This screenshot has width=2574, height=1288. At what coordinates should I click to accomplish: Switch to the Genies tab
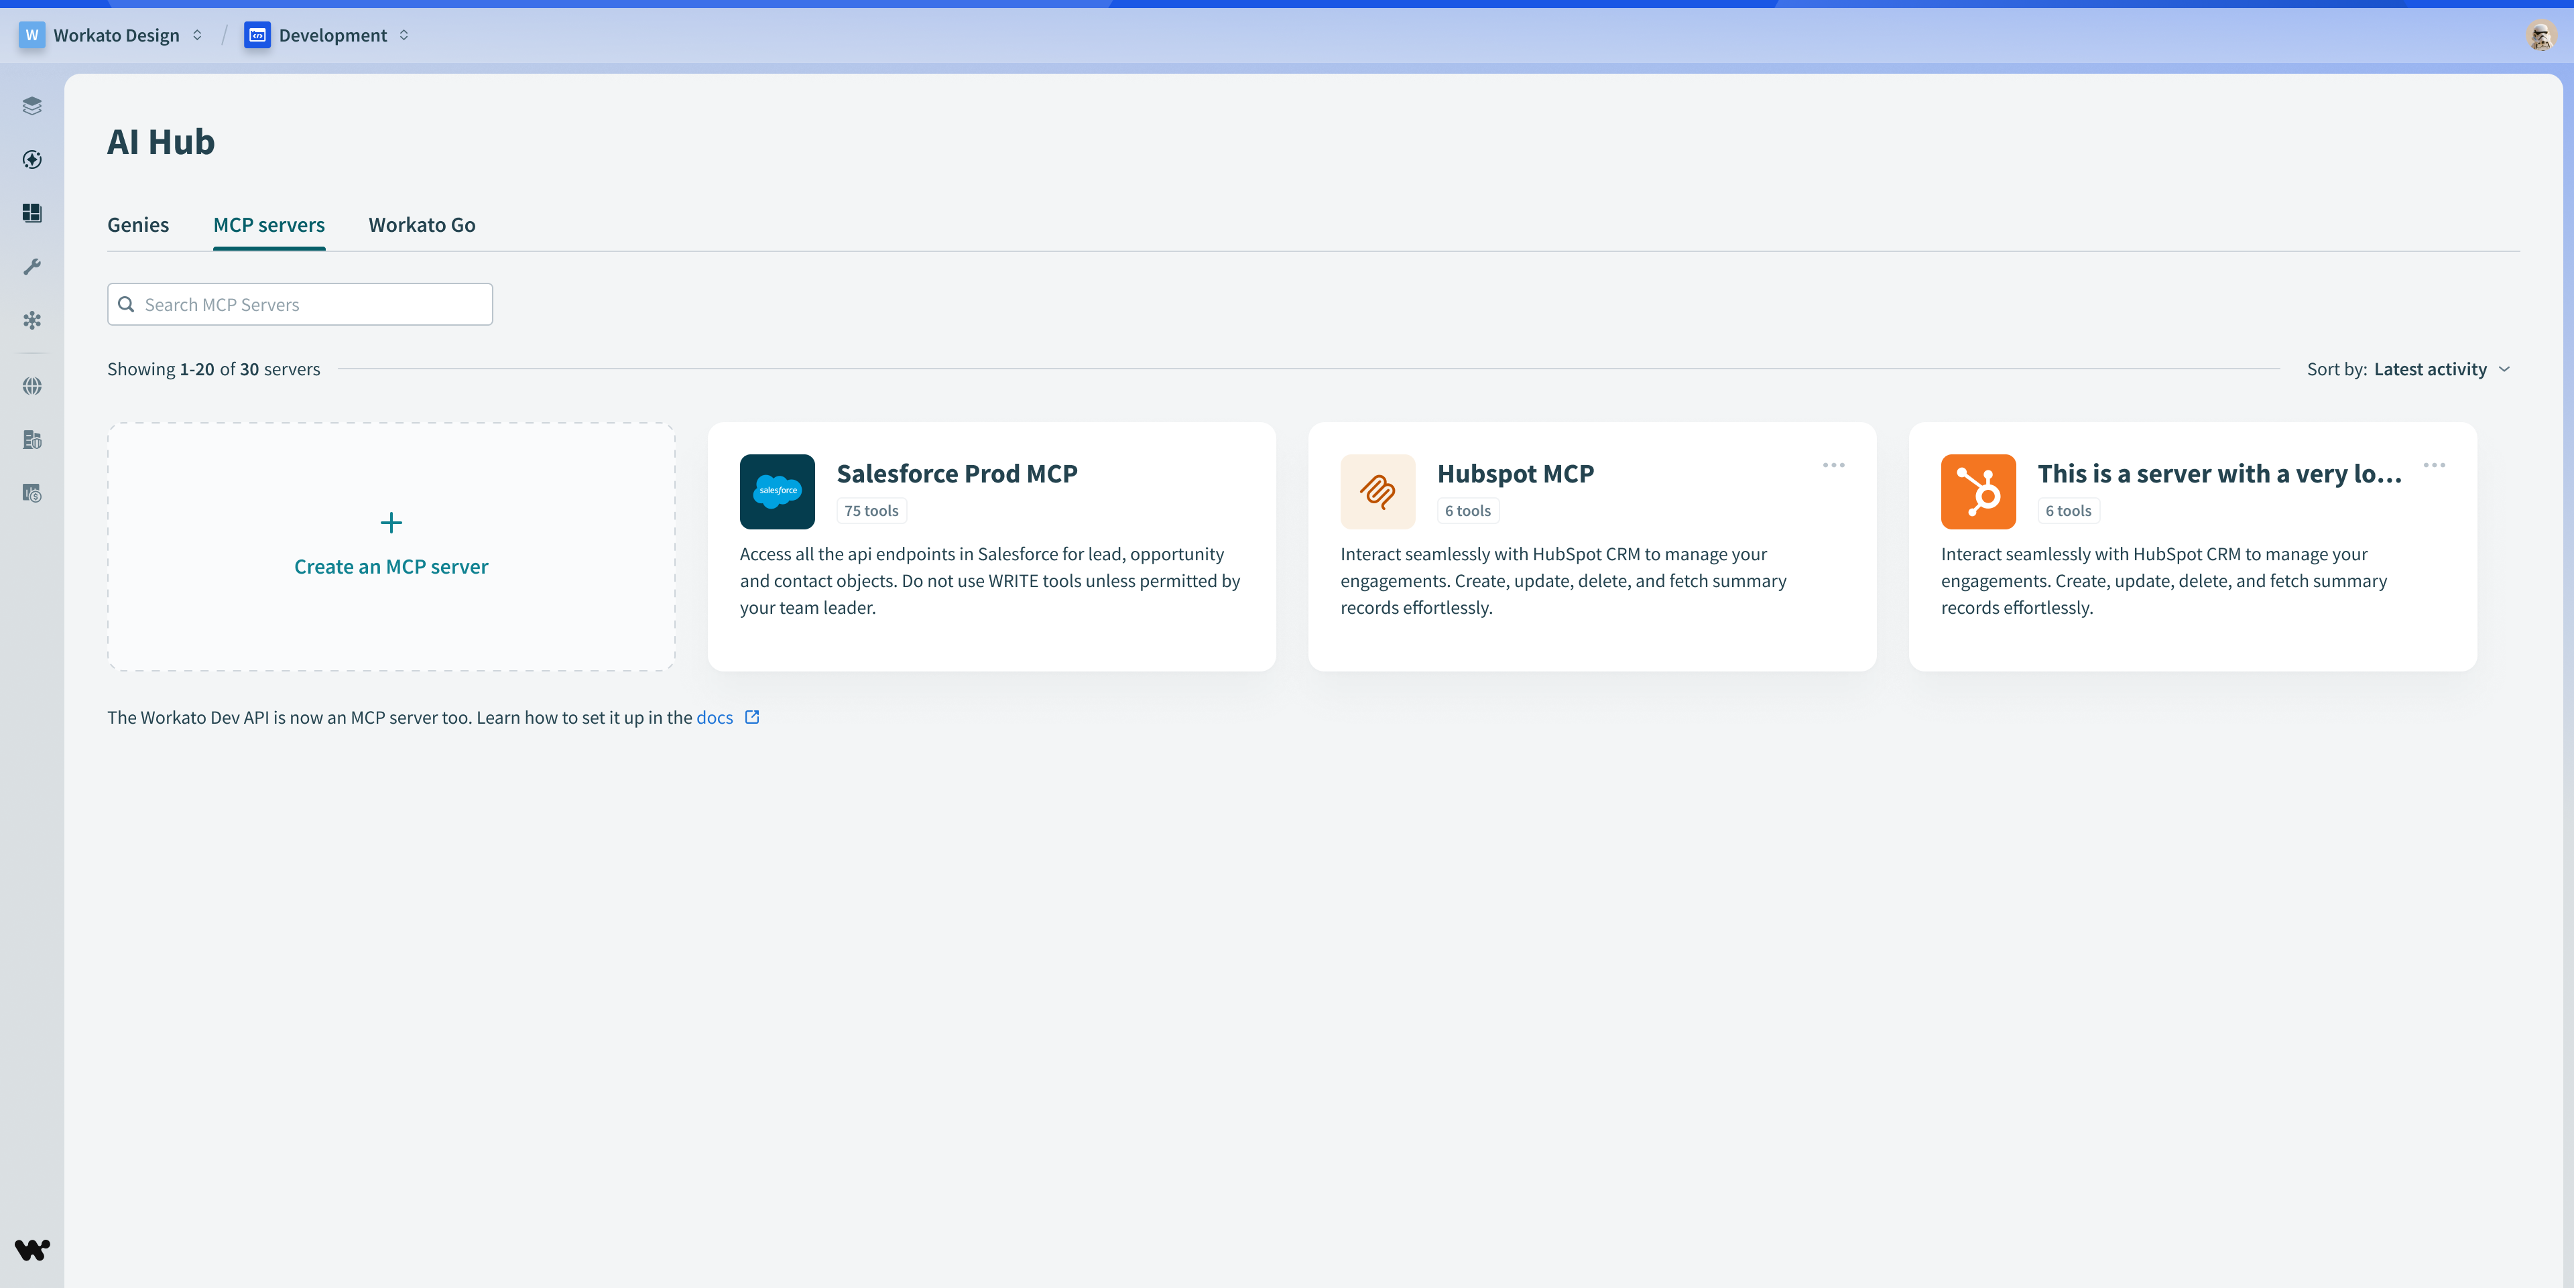tap(138, 224)
